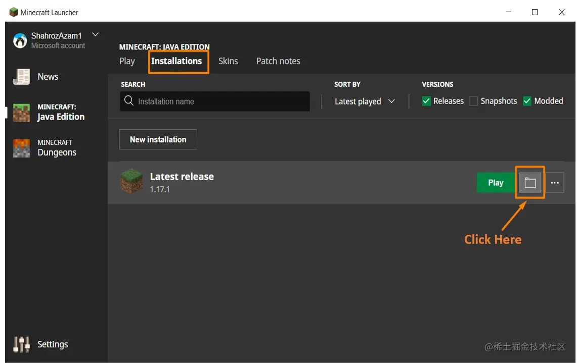Image resolution: width=577 pixels, height=363 pixels.
Task: Click the search magnifier icon
Action: (128, 101)
